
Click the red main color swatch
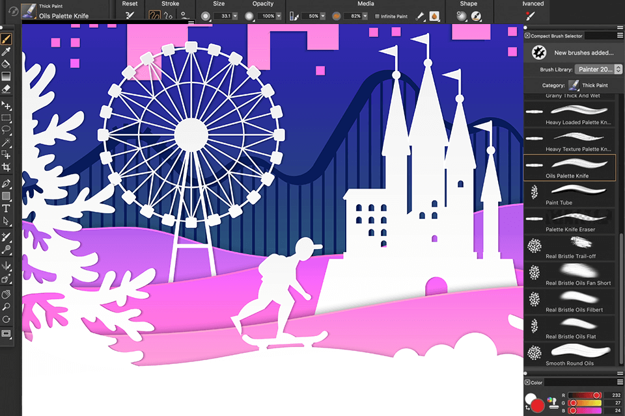[538, 404]
